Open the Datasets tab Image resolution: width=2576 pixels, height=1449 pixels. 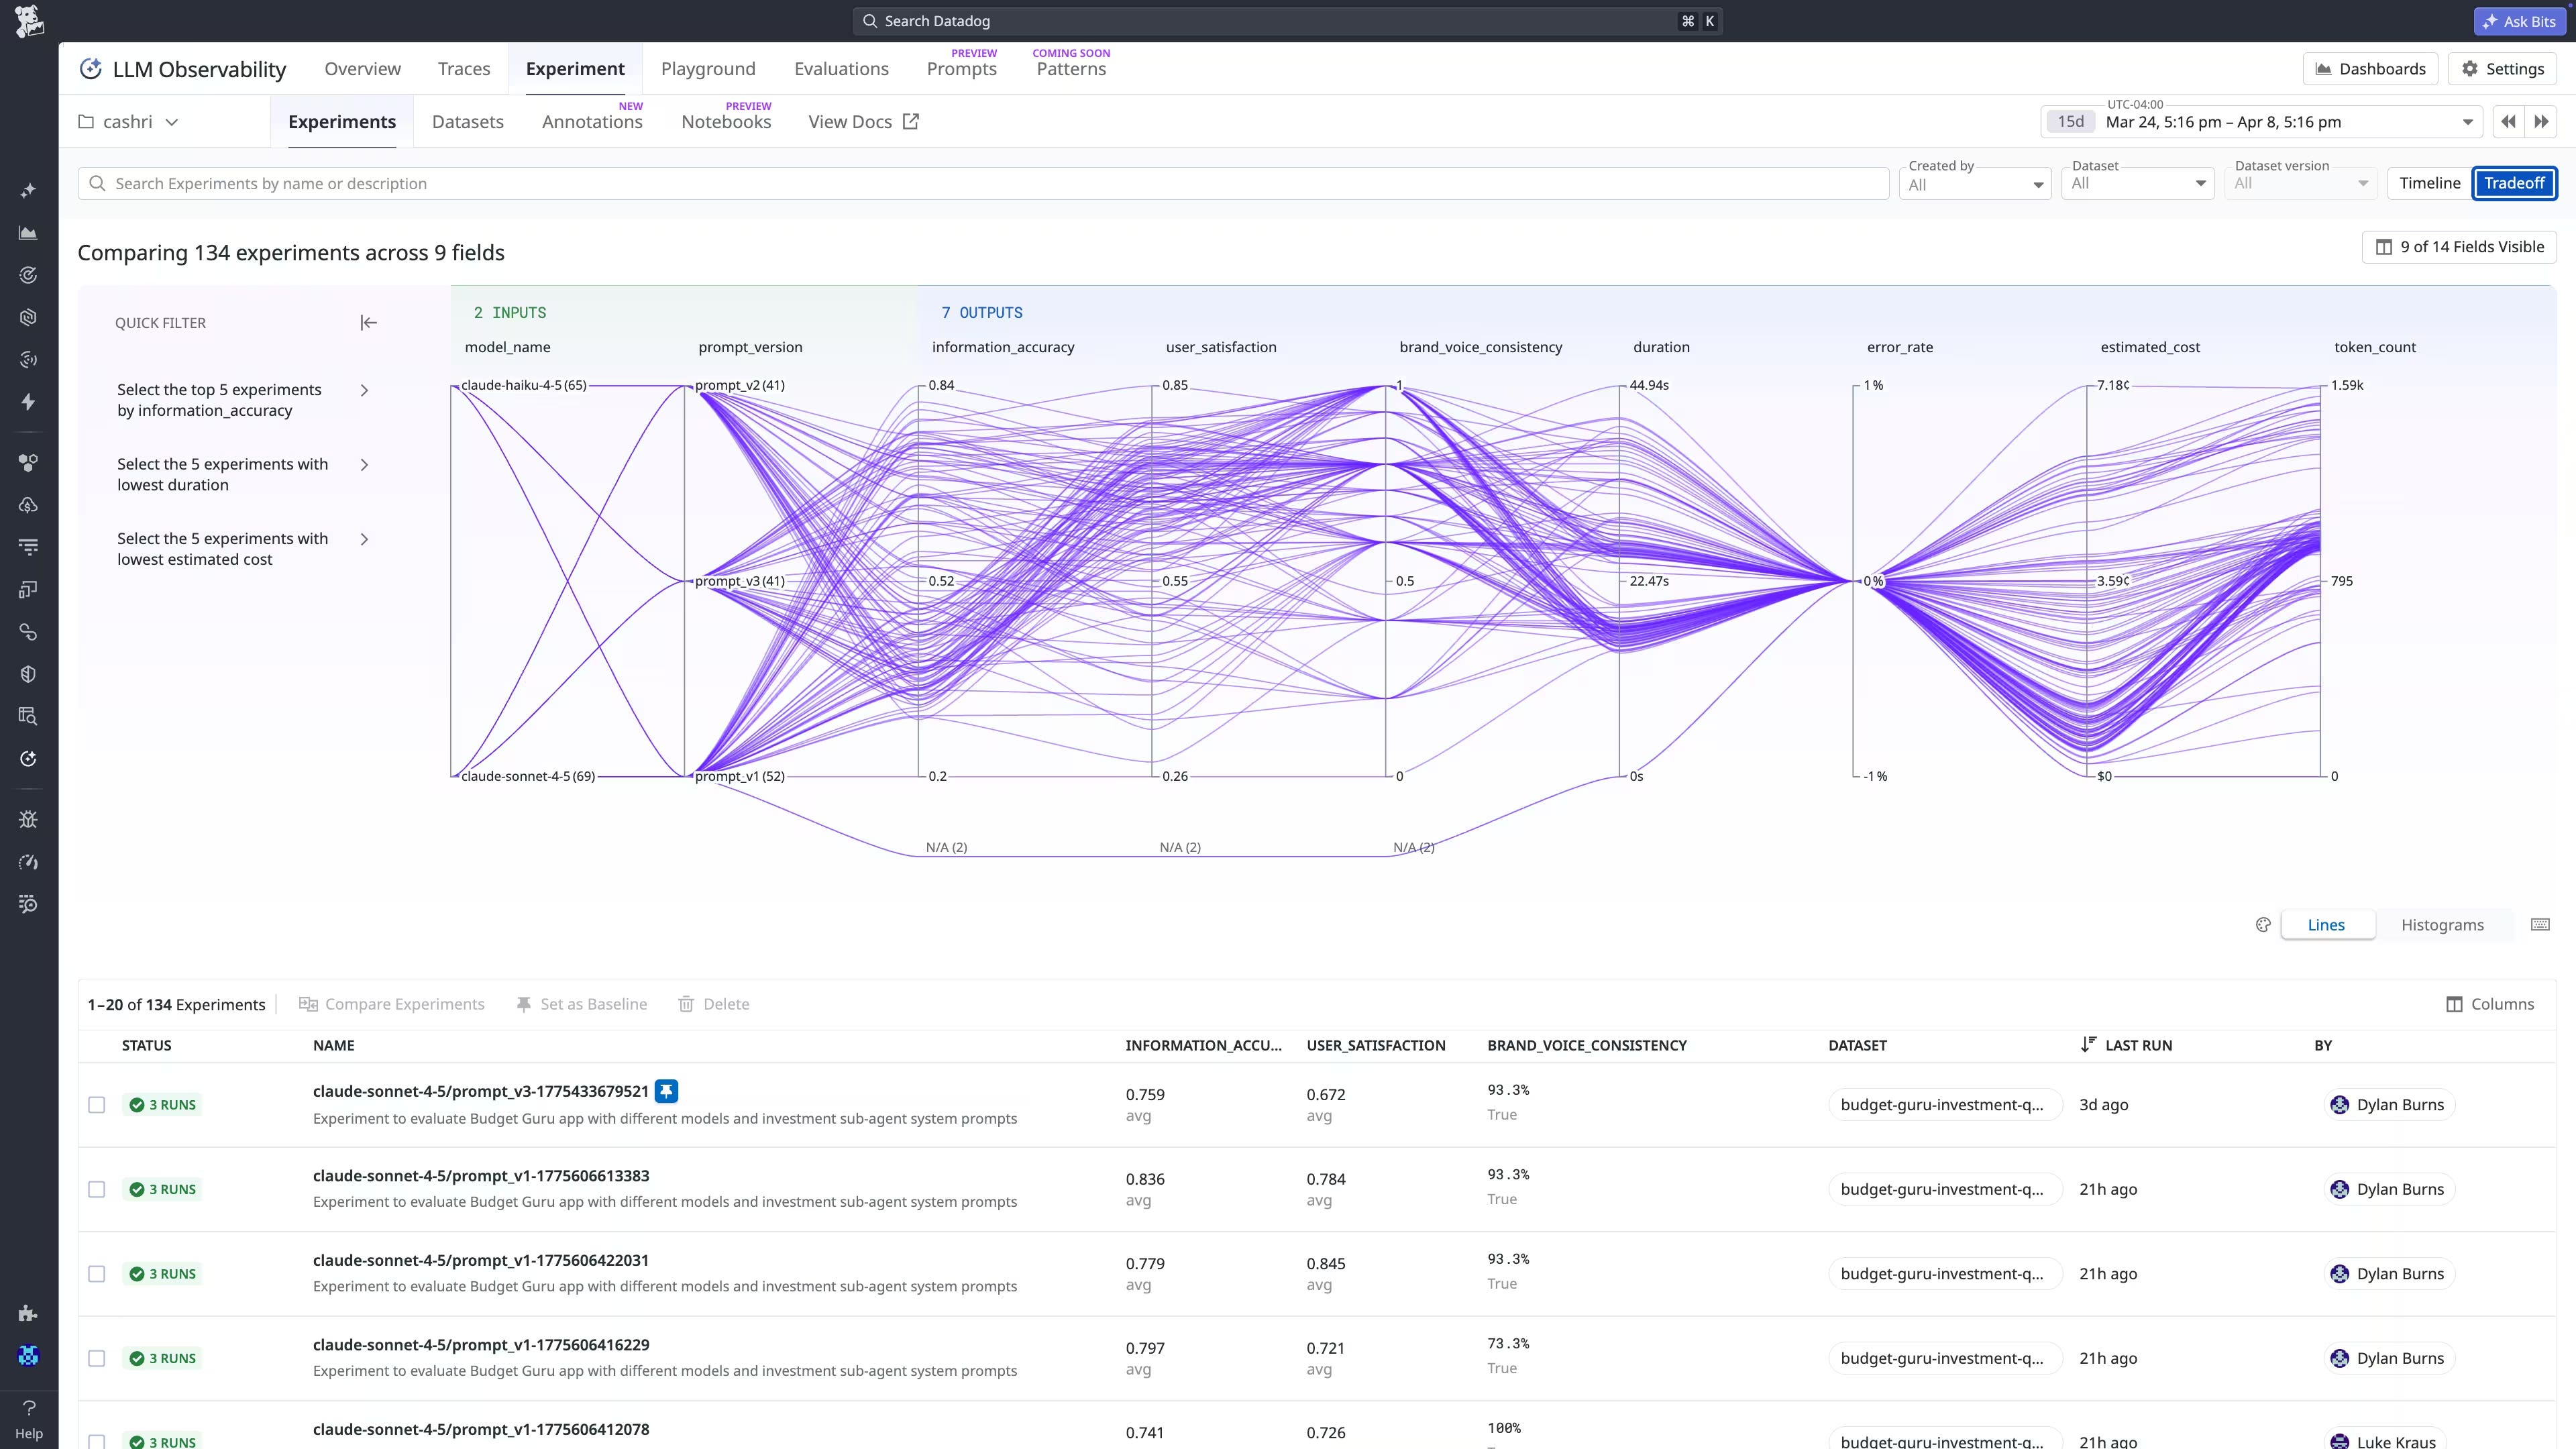[x=467, y=122]
